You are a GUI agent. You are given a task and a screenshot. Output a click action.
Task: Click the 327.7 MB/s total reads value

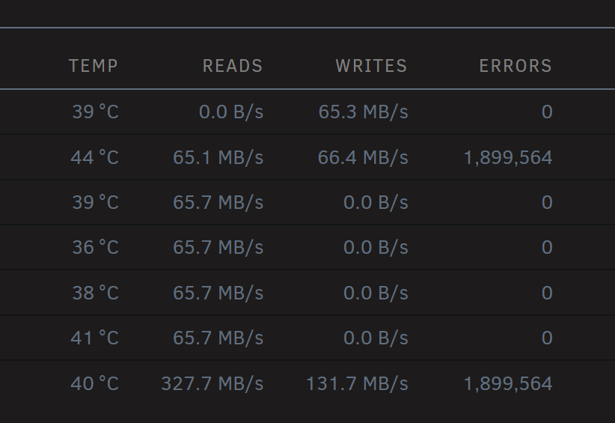[212, 384]
